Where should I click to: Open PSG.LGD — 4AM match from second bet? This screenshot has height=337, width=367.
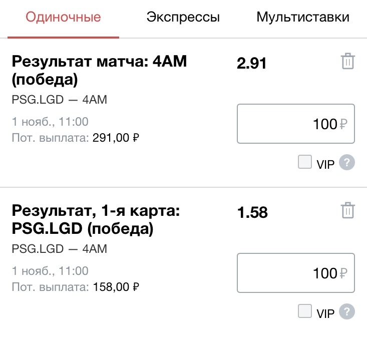[60, 248]
